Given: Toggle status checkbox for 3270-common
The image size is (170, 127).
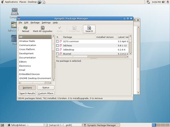Looking at the screenshot, I should [x=57, y=41].
